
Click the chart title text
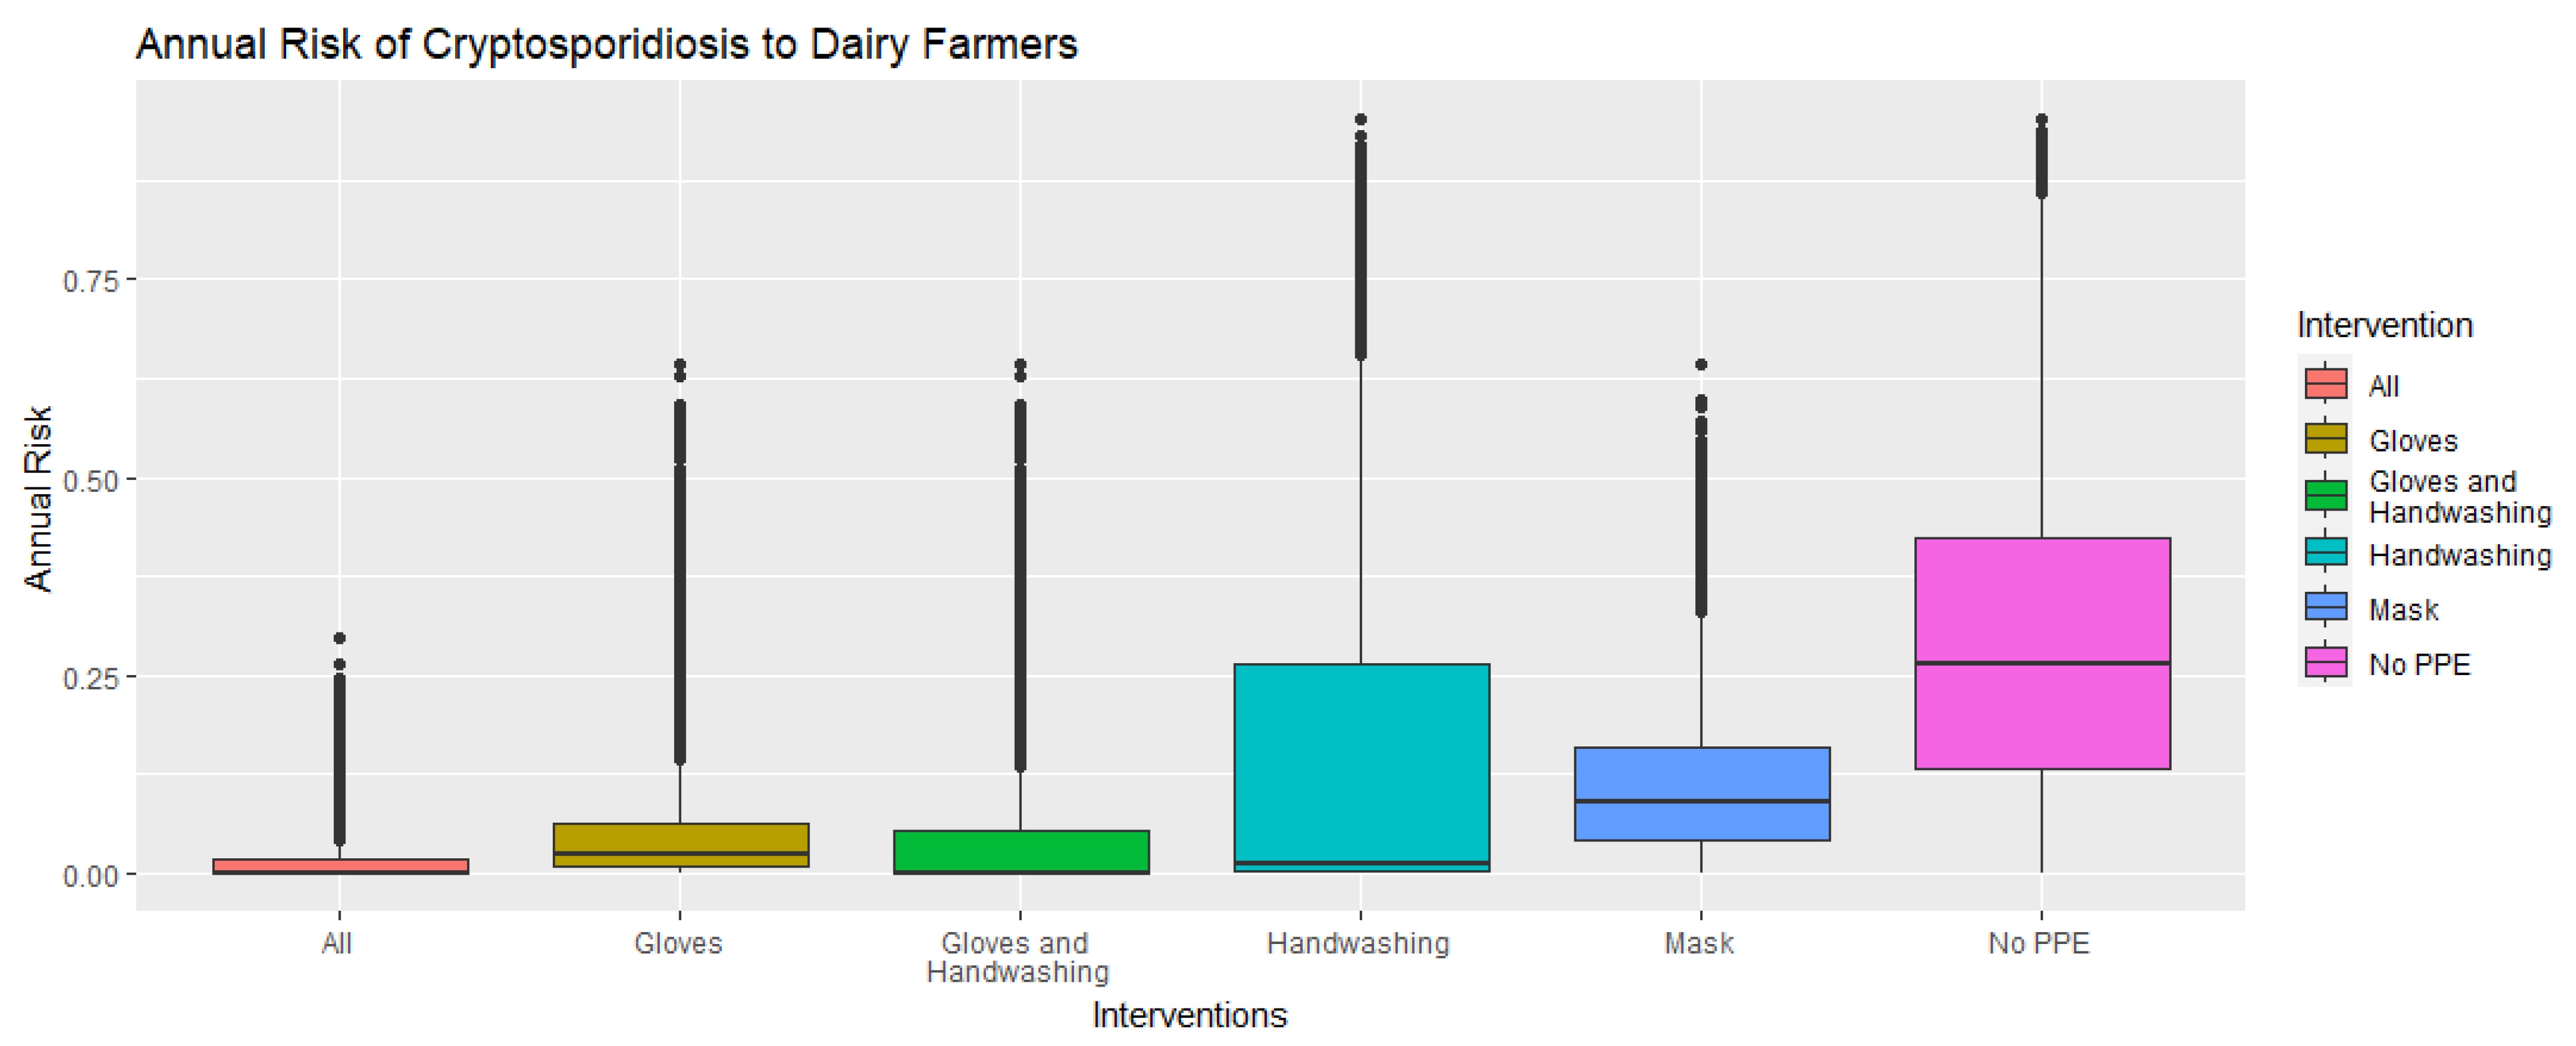click(606, 44)
